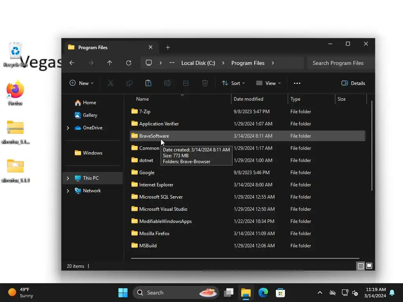Image resolution: width=403 pixels, height=302 pixels.
Task: Switch to details list view icon in status bar
Action: point(360,266)
